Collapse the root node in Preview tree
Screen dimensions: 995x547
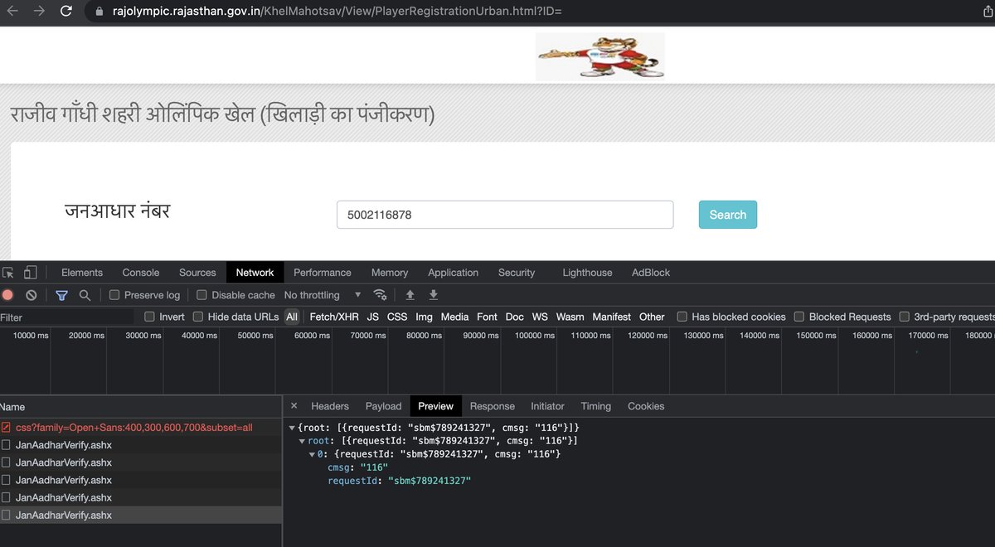coord(302,440)
